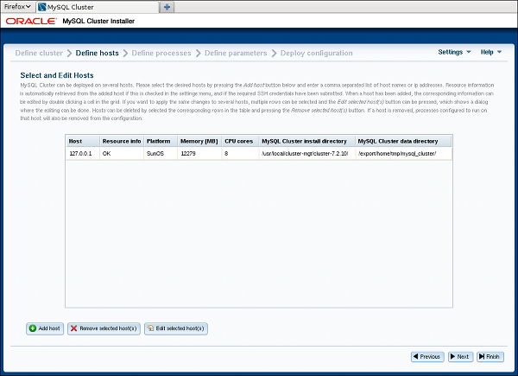Click Edit selected host(s) button
This screenshot has height=376, width=518.
[175, 328]
